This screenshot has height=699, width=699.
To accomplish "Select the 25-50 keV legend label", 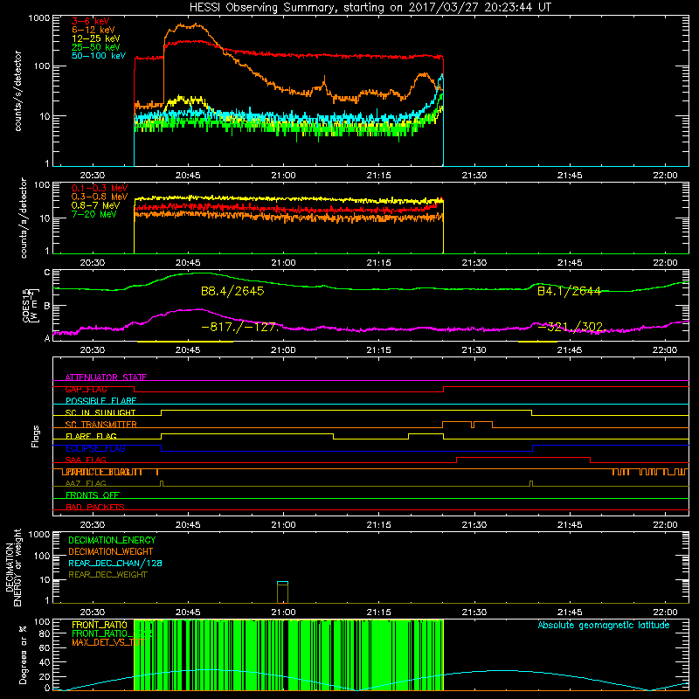I will coord(96,47).
